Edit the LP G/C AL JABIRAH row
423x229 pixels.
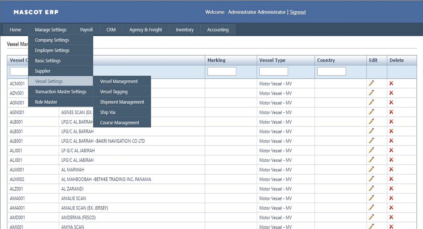[x=371, y=150]
